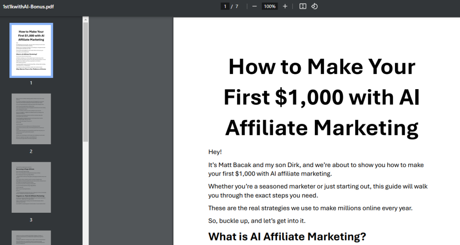
Task: Click the heading What is AI Affiliate Marketing?
Action: [x=287, y=236]
